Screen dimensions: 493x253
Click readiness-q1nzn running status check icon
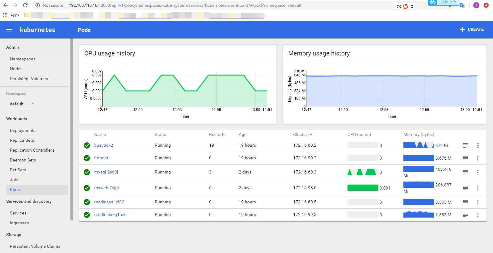(x=87, y=215)
